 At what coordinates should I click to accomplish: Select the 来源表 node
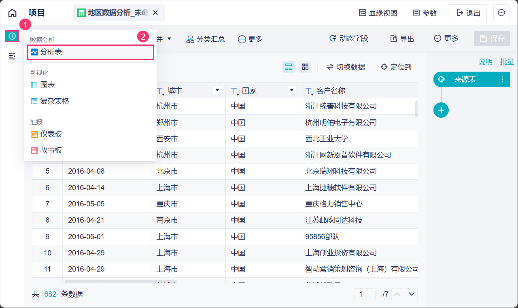pos(471,79)
